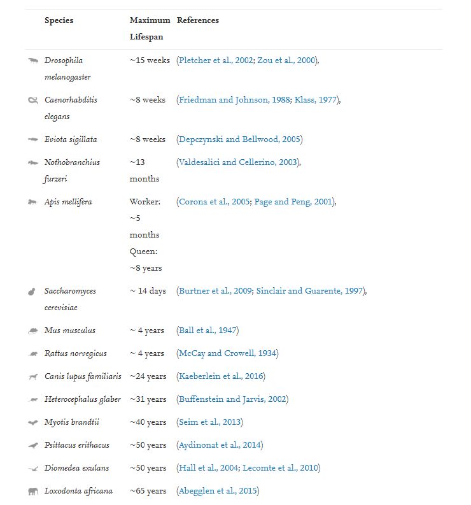Open the Depczynski and Bellwood, 2005 reference

239,139
